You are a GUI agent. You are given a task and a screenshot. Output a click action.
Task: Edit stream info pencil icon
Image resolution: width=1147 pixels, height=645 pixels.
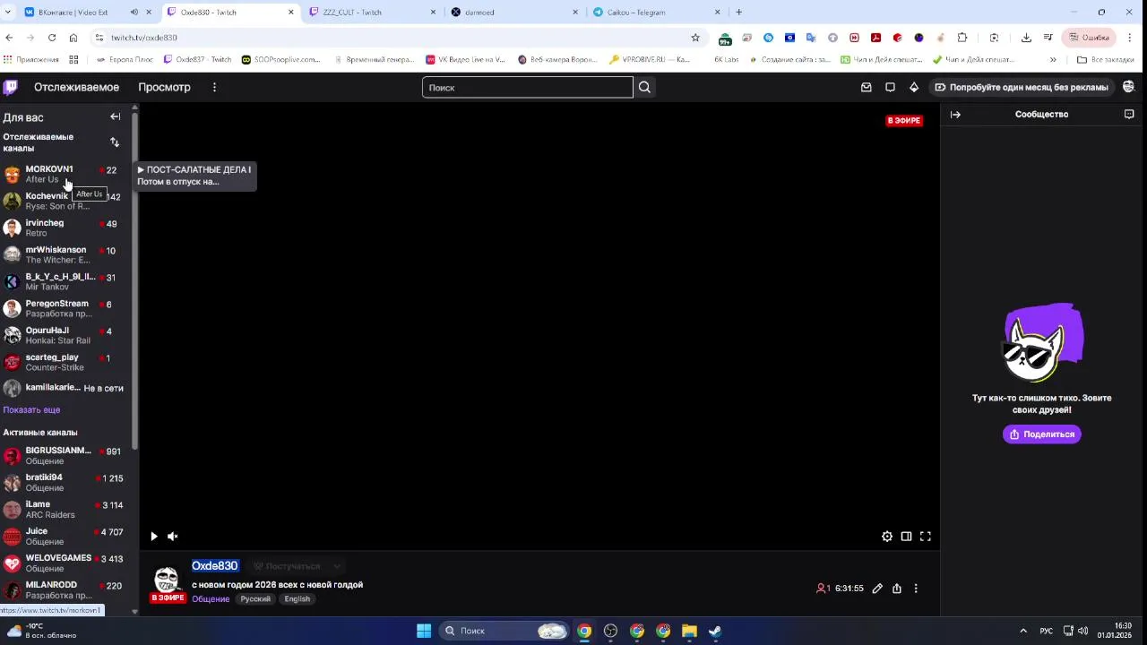click(877, 589)
